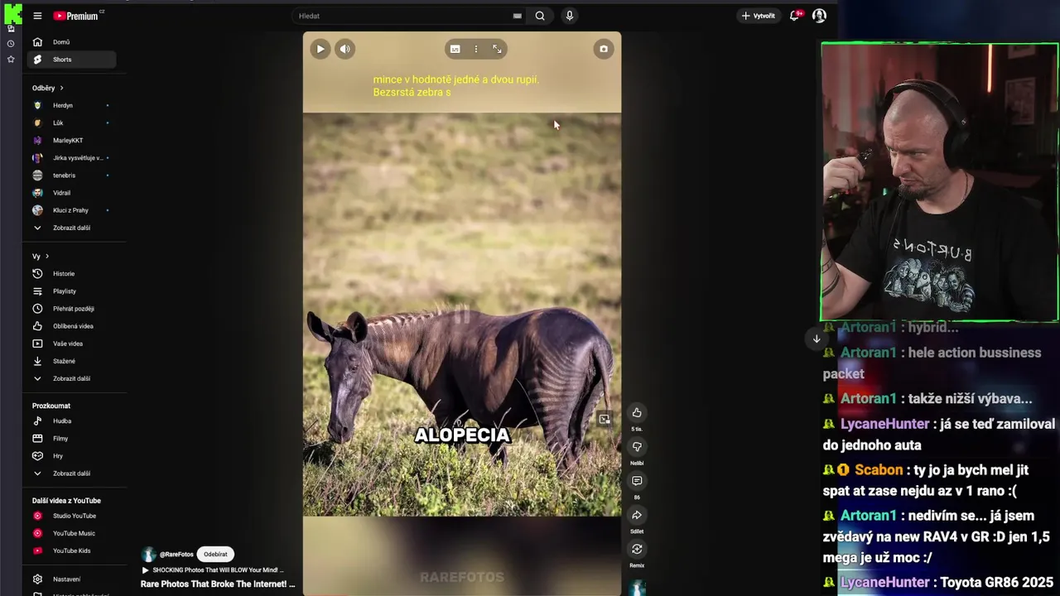The height and width of the screenshot is (596, 1060).
Task: Expand the Vy section chevron
Action: (x=47, y=257)
